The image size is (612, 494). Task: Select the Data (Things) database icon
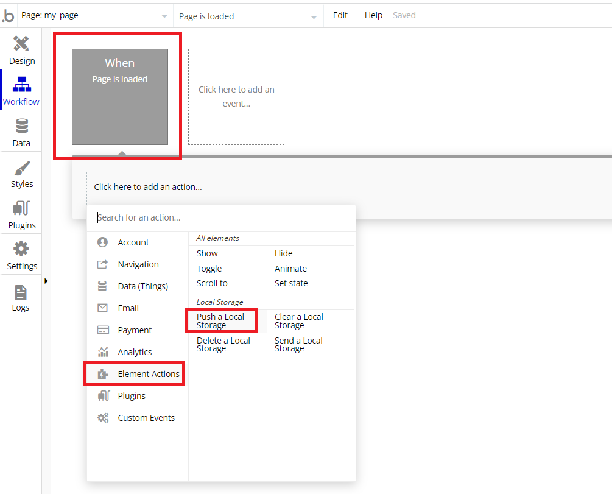[102, 286]
